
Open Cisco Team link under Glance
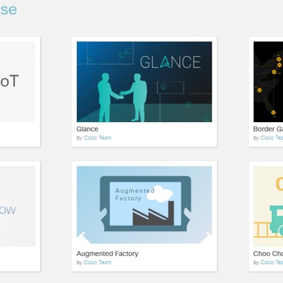(97, 138)
